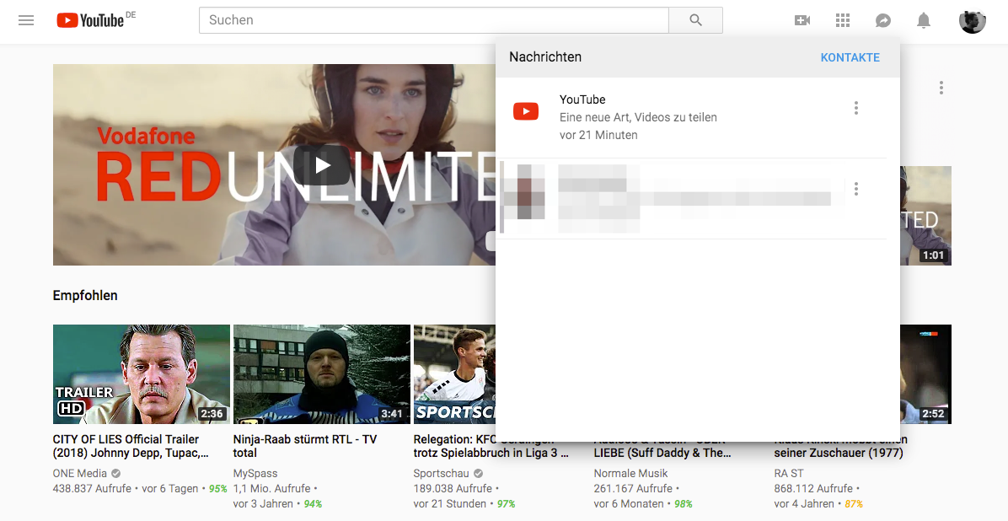Play the Vodafone Red Unlimited video

[x=322, y=165]
